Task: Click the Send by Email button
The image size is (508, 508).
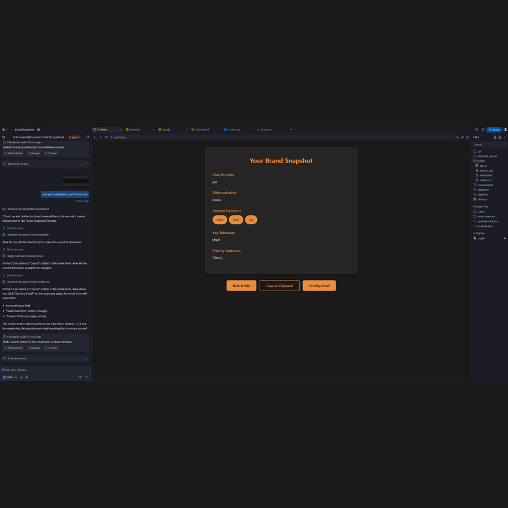Action: pos(319,286)
